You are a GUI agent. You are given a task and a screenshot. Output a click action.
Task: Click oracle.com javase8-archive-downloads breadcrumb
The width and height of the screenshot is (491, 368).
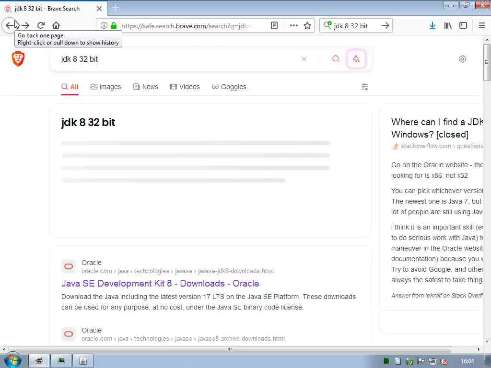(x=183, y=339)
